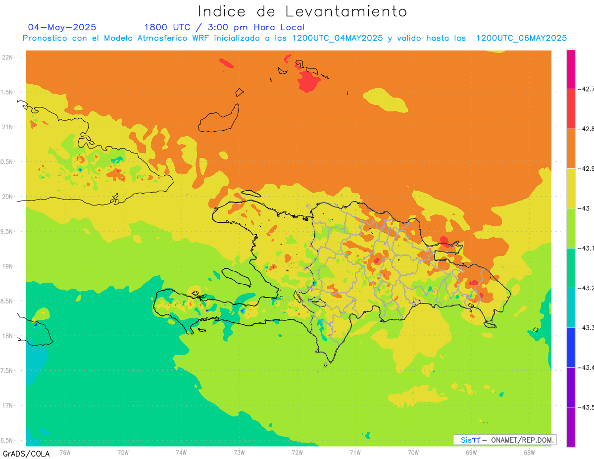Click the legend value "-43.4"

click(586, 367)
